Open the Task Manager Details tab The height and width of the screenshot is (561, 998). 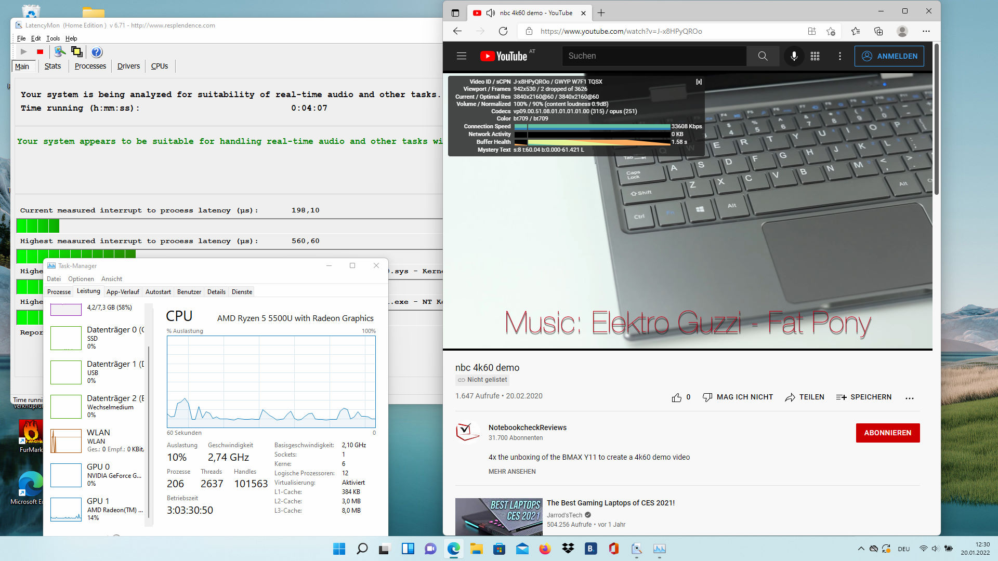click(x=216, y=292)
